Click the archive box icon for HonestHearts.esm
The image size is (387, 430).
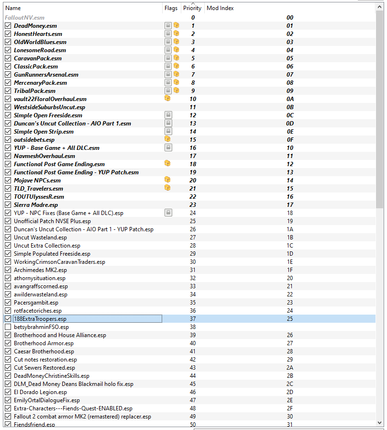pyautogui.click(x=177, y=34)
